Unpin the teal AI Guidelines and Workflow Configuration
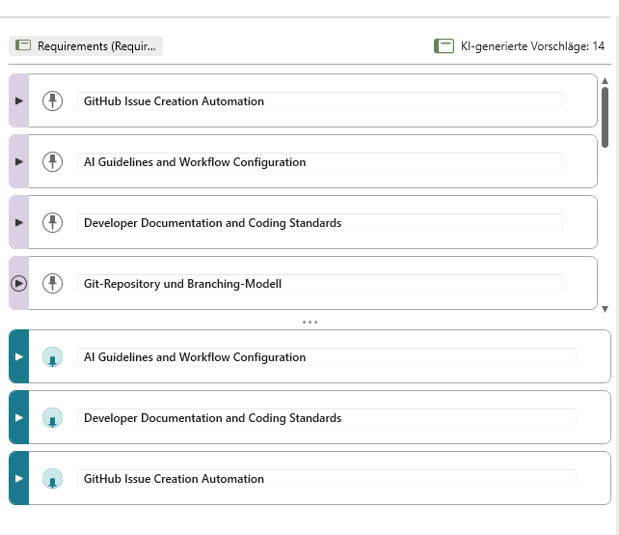Image resolution: width=619 pixels, height=535 pixels. pos(52,356)
